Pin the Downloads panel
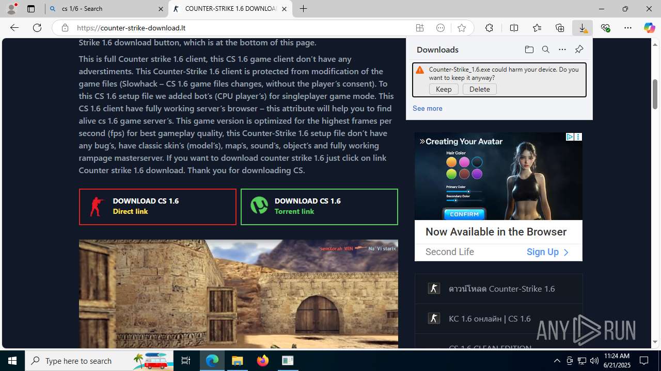The width and height of the screenshot is (661, 371). pos(579,49)
